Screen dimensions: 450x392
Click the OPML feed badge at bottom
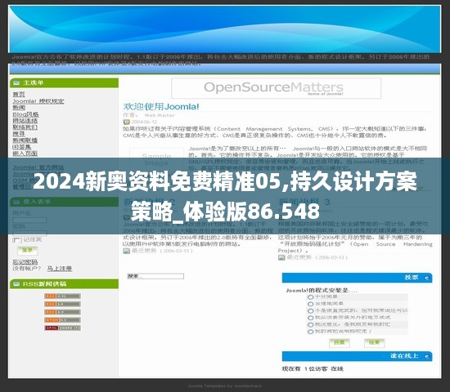coord(62,327)
